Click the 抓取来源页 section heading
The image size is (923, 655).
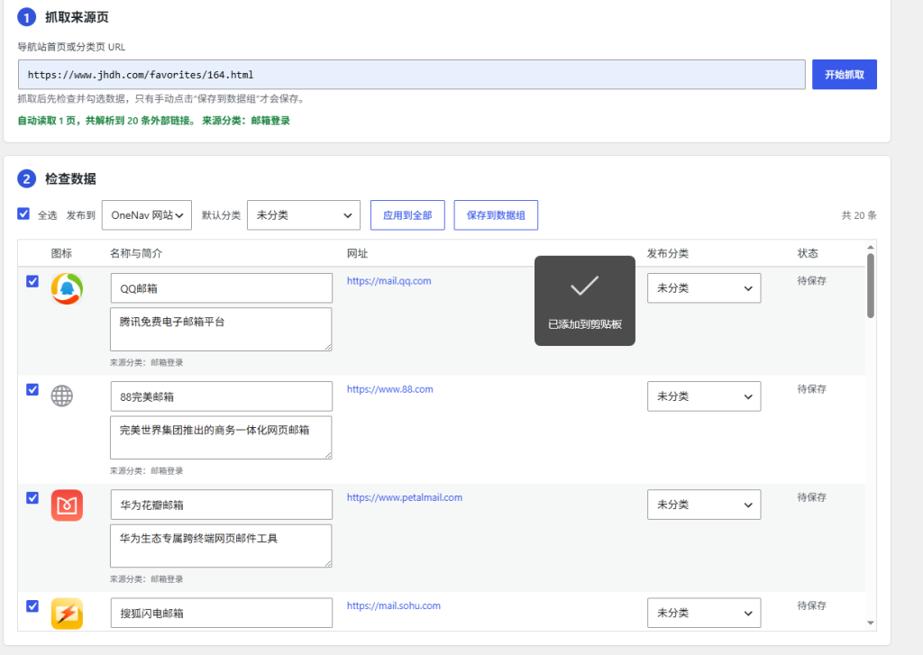coord(78,18)
